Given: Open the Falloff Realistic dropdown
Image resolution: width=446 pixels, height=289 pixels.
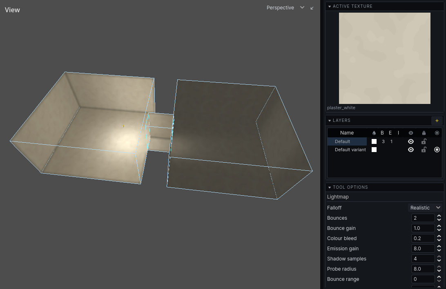Looking at the screenshot, I should click(425, 208).
